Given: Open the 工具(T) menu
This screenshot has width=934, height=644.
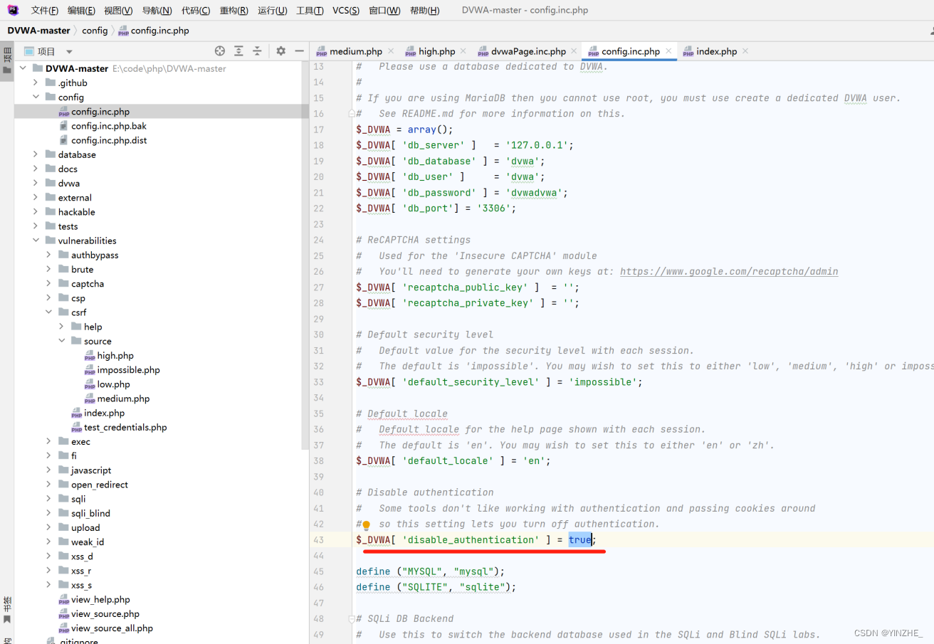Looking at the screenshot, I should [x=310, y=11].
